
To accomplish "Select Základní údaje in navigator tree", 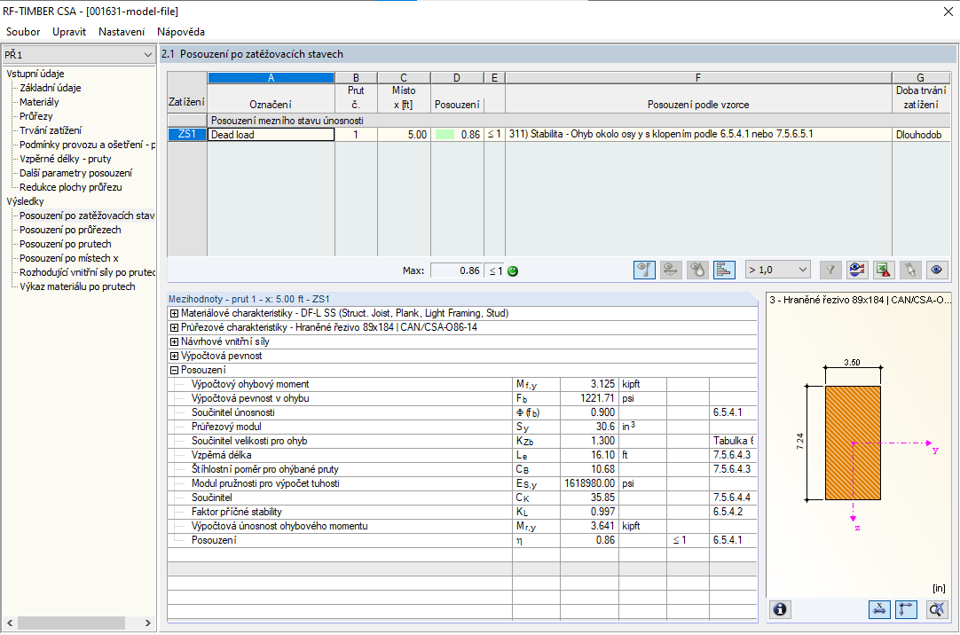I will point(51,88).
